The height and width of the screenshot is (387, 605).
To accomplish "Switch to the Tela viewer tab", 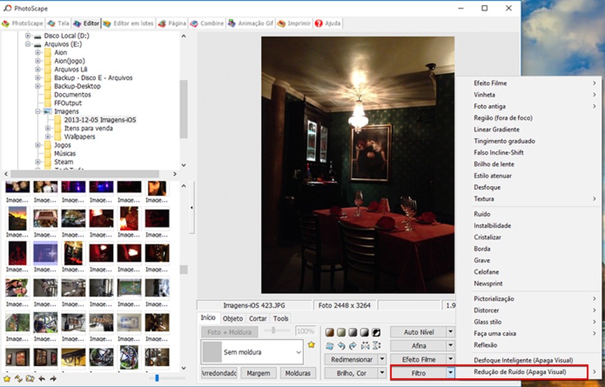I will pos(58,23).
